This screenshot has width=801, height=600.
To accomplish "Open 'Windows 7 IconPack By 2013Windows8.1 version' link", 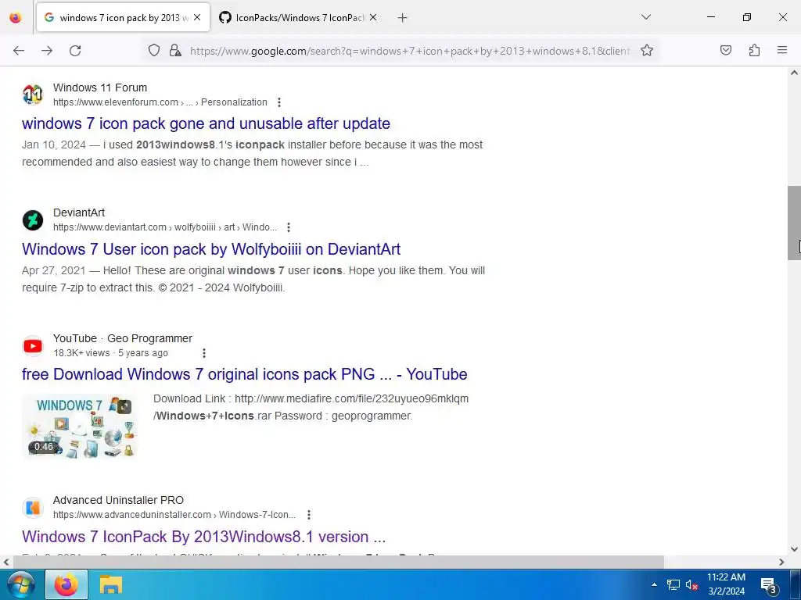I will click(x=203, y=537).
